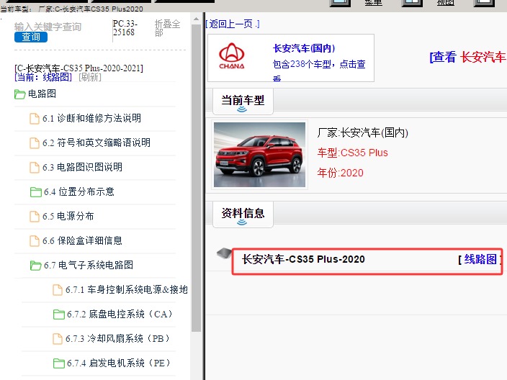
Task: Select 6.7 电气子系统电路图 label
Action: (x=89, y=265)
